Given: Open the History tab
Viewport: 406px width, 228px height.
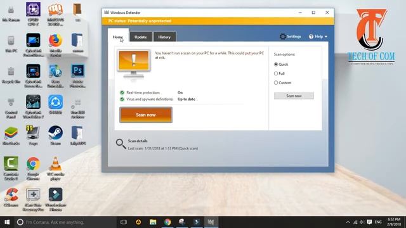Looking at the screenshot, I should coord(164,37).
